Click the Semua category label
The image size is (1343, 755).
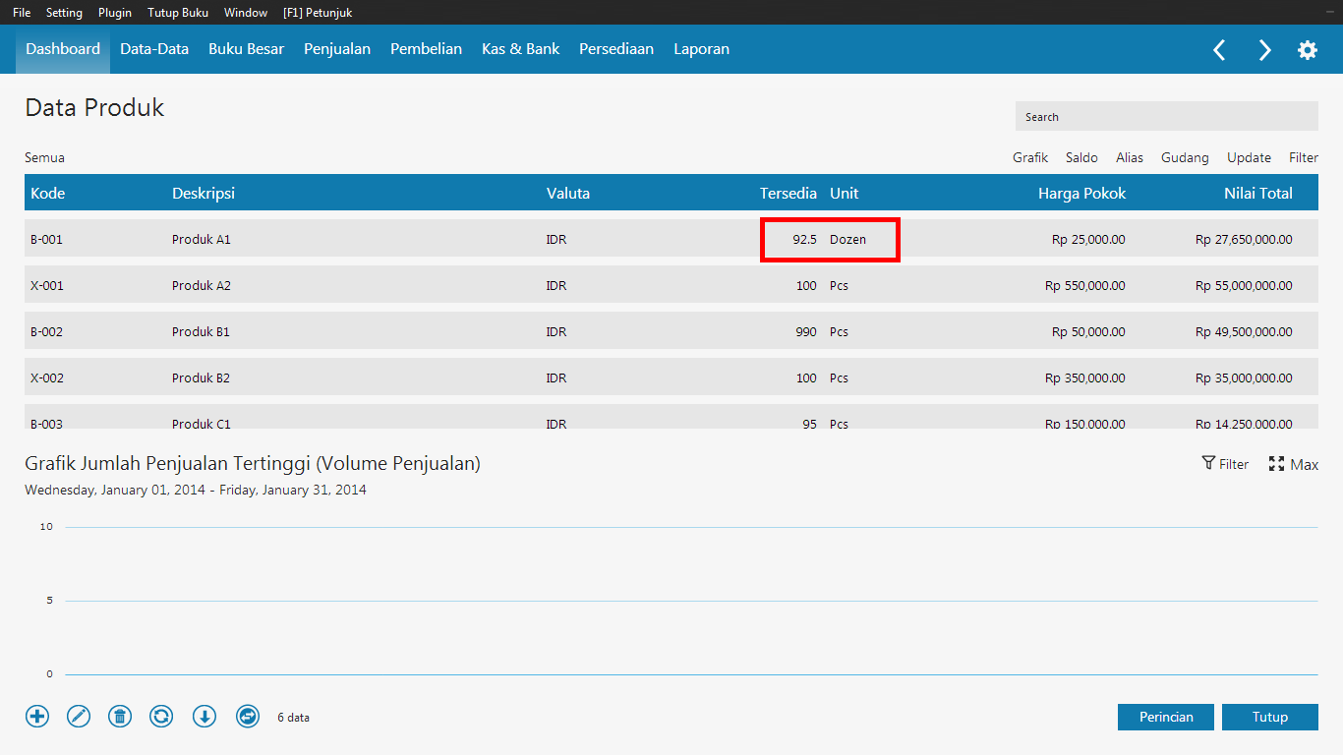(x=44, y=157)
